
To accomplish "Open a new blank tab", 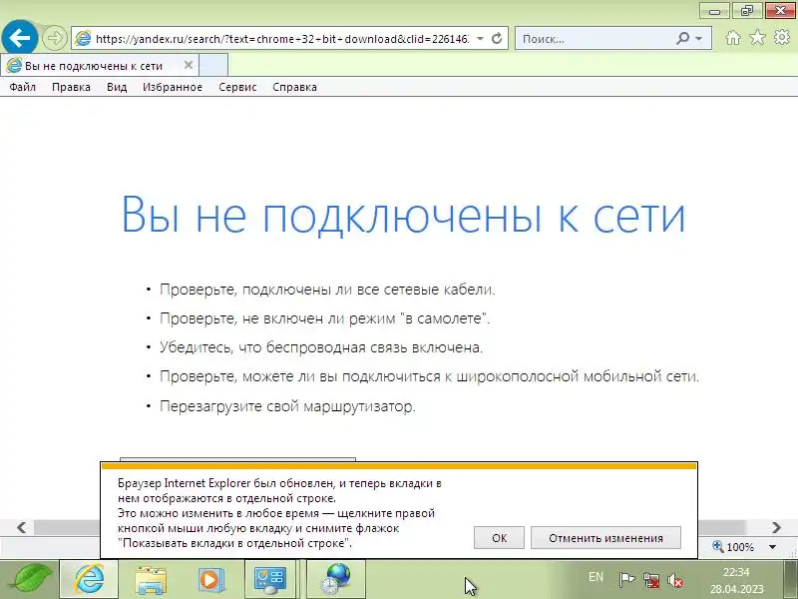I will pyautogui.click(x=213, y=65).
